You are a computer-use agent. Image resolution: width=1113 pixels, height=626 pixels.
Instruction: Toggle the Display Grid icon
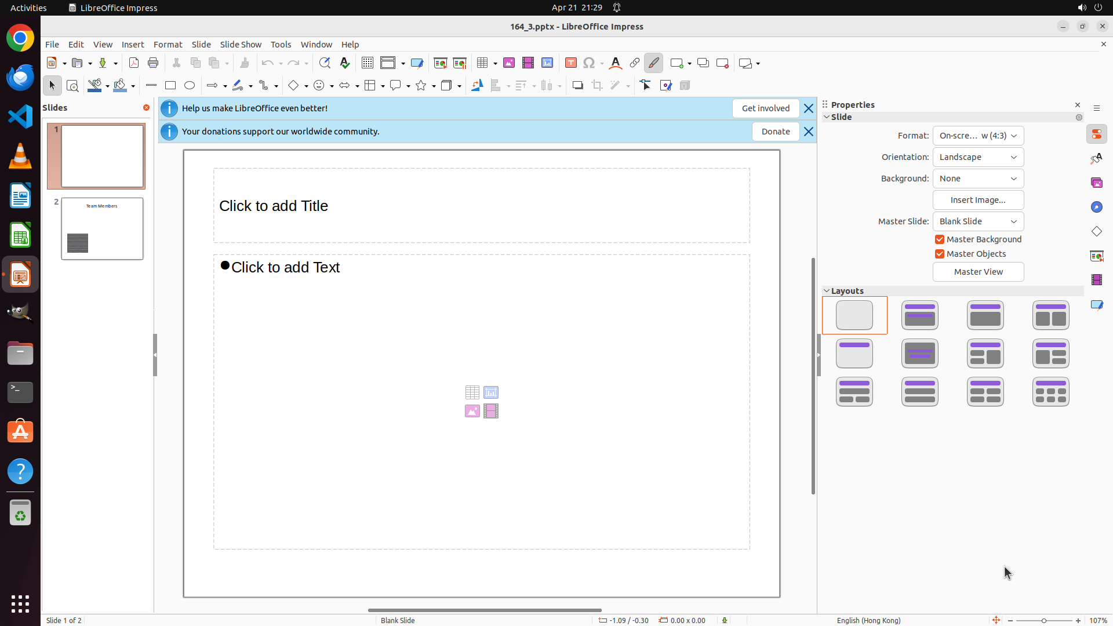click(368, 63)
